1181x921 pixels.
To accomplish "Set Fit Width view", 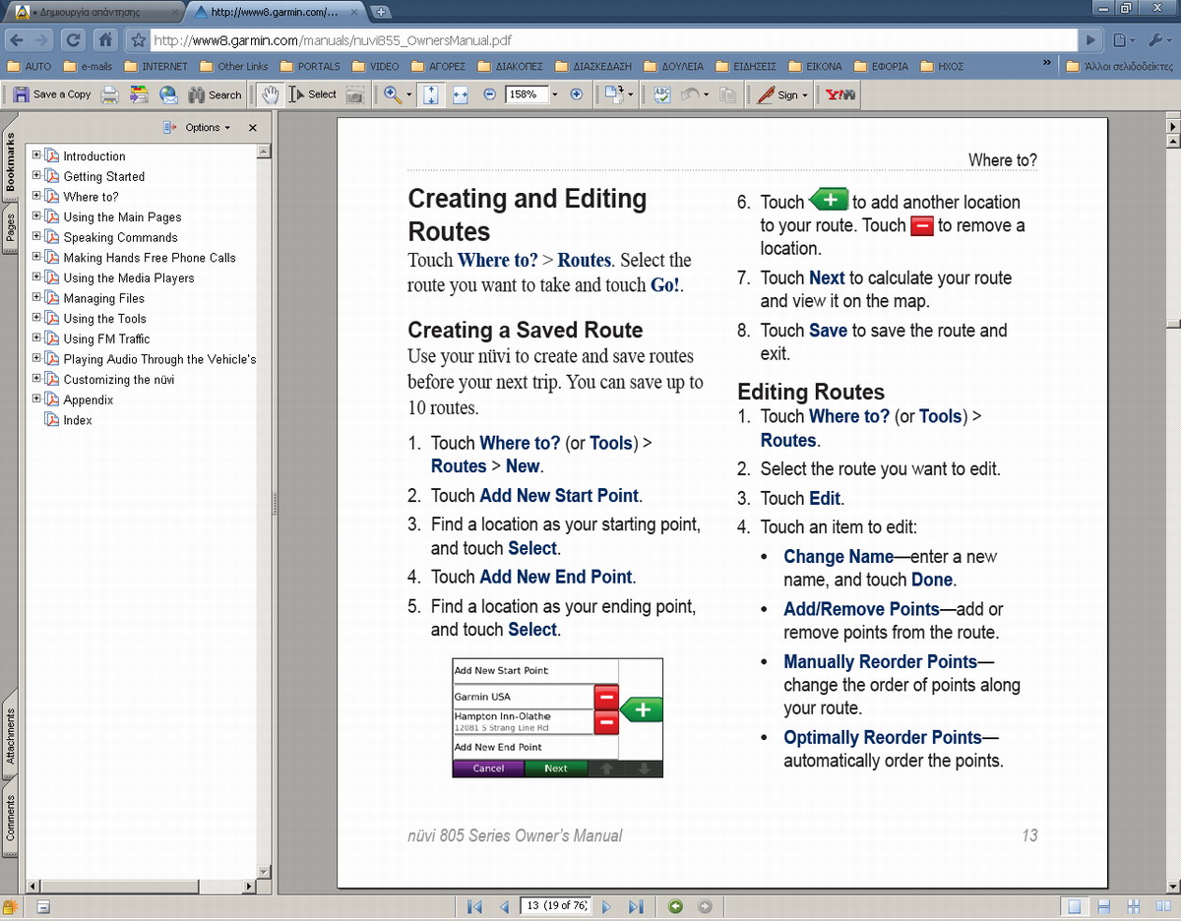I will (x=460, y=94).
